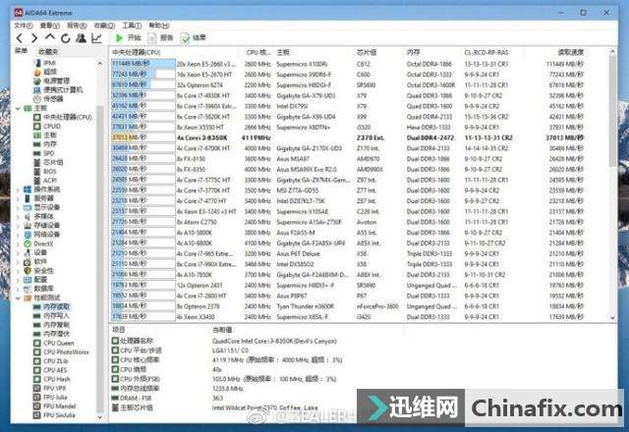The image size is (629, 432).
Task: Collapse the 主板 group in the tree
Action: 18,108
